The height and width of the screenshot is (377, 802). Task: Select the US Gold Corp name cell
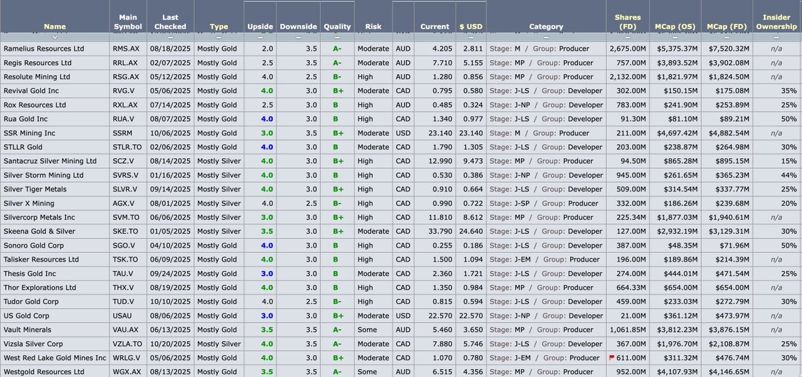coord(27,316)
